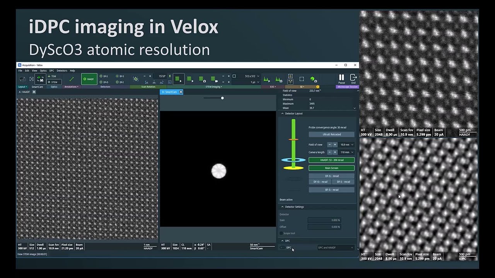Open the View menu

[34, 71]
